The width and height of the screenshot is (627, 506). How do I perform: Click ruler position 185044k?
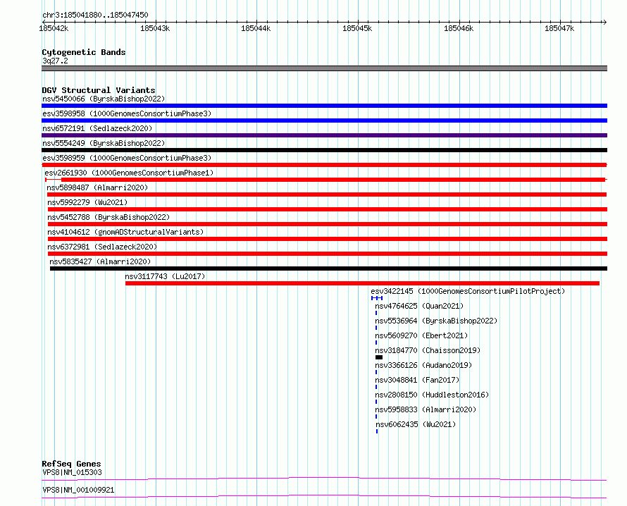[256, 28]
